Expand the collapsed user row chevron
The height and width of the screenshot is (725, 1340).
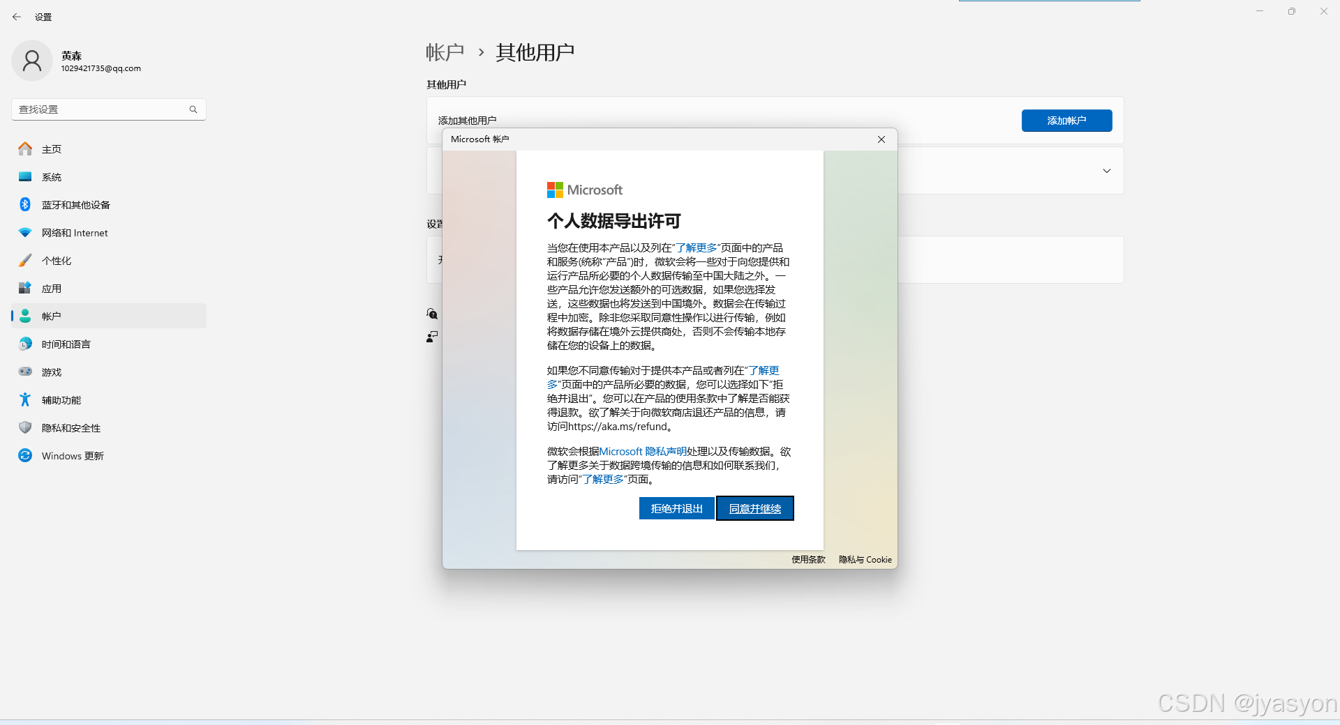click(x=1107, y=171)
